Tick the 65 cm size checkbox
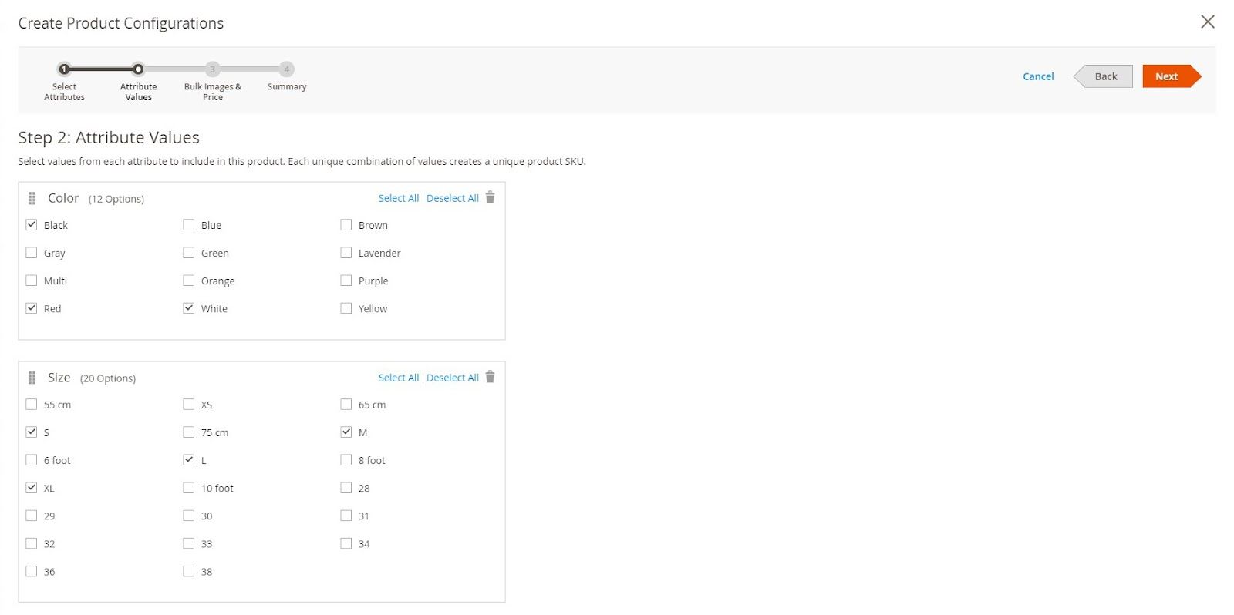This screenshot has height=615, width=1234. click(x=346, y=405)
